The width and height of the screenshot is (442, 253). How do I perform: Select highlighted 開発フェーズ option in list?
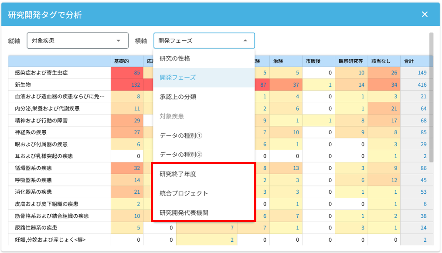[178, 78]
